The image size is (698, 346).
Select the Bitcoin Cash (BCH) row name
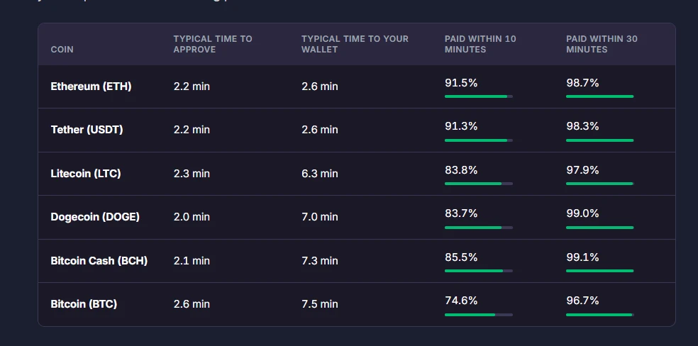tap(99, 261)
